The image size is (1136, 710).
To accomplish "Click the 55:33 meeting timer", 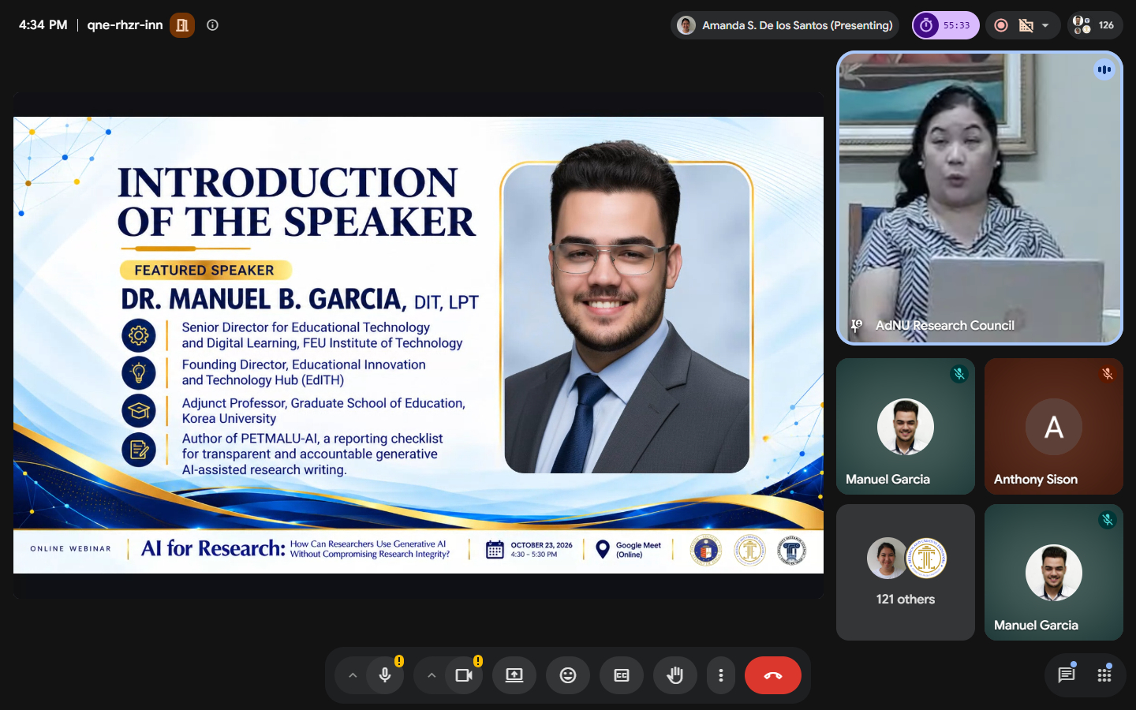I will (946, 25).
